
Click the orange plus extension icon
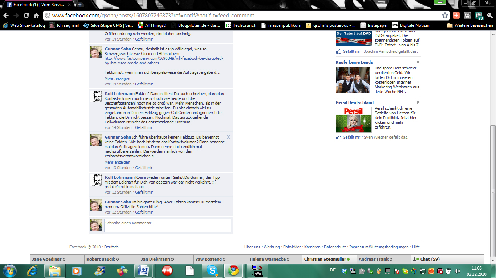tap(456, 16)
